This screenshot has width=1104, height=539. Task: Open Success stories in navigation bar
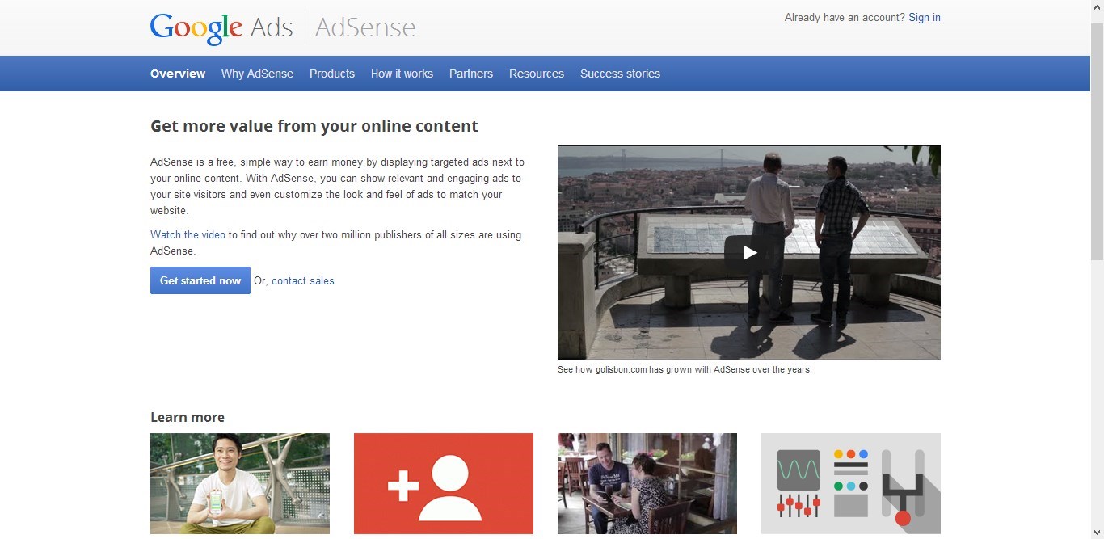pyautogui.click(x=620, y=74)
